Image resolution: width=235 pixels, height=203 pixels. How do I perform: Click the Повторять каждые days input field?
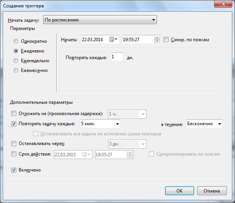coord(117,57)
